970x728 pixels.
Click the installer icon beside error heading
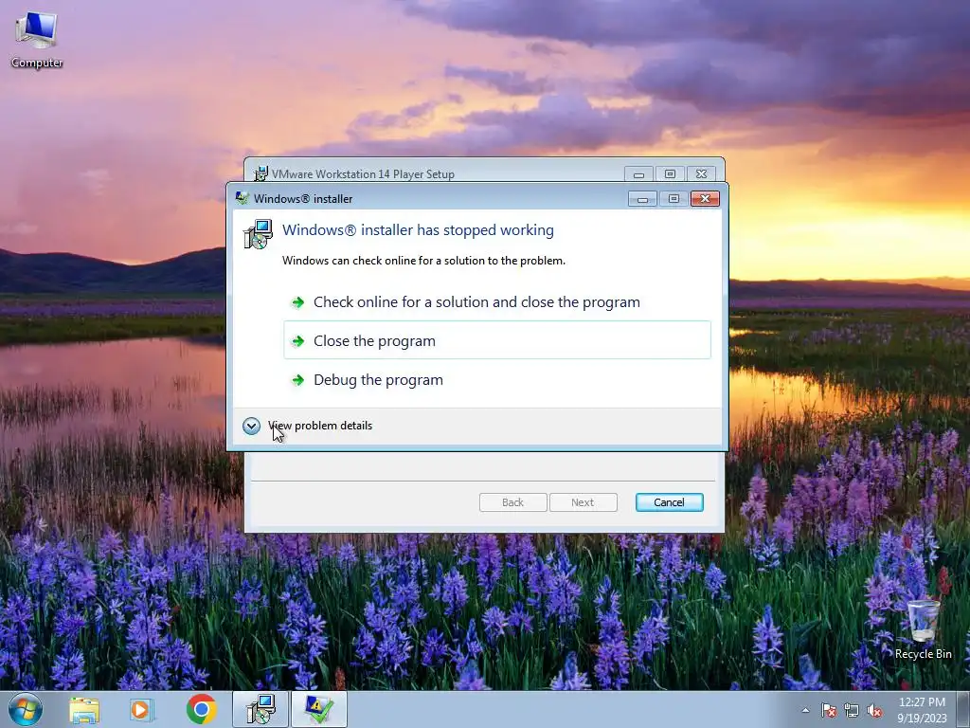click(x=258, y=234)
